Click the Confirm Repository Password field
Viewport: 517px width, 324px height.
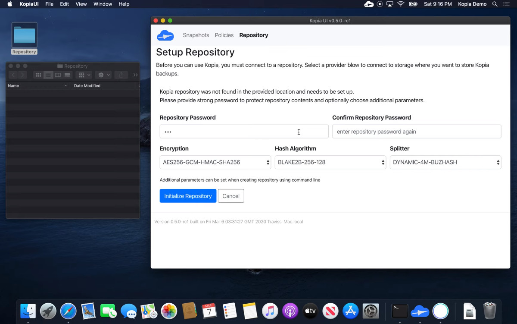pos(417,132)
